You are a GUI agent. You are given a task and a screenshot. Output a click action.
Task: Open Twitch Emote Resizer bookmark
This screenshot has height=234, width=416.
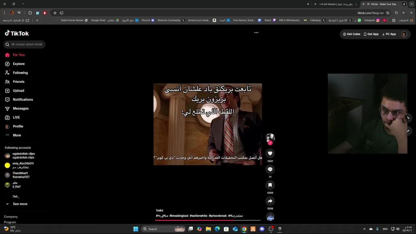(74, 20)
